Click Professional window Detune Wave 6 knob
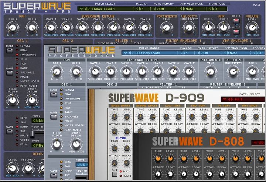Image resolution: width=266 pixels, height=182 pixels. (x=173, y=71)
